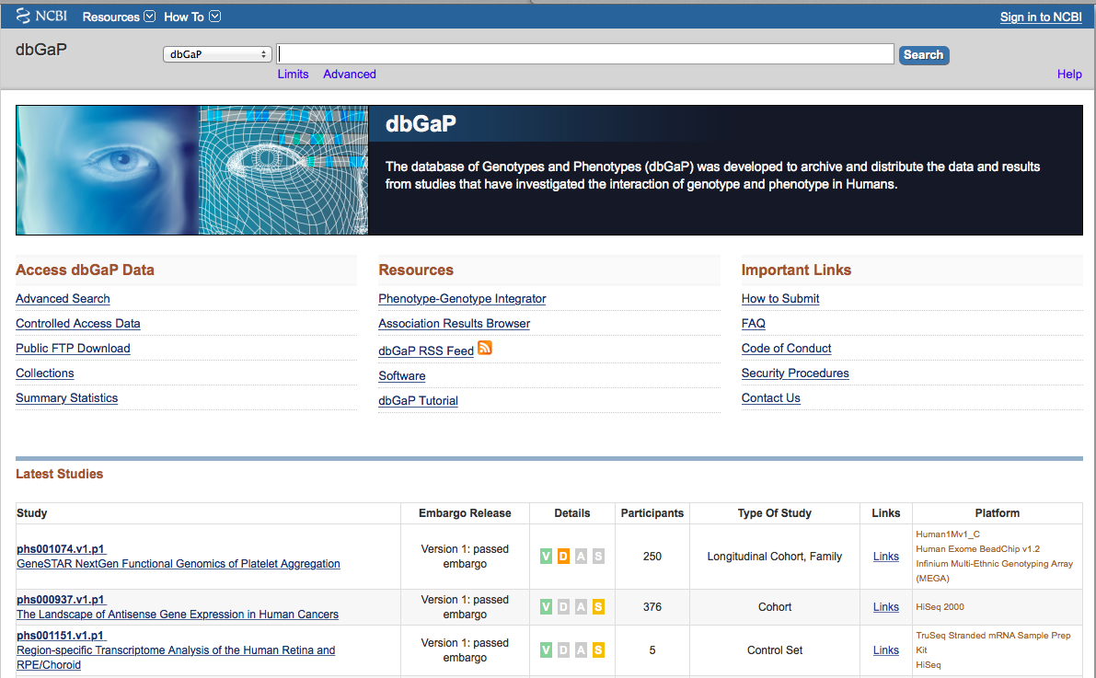The image size is (1096, 678).
Task: Click gray A icon in phs000937 row
Action: click(x=581, y=607)
